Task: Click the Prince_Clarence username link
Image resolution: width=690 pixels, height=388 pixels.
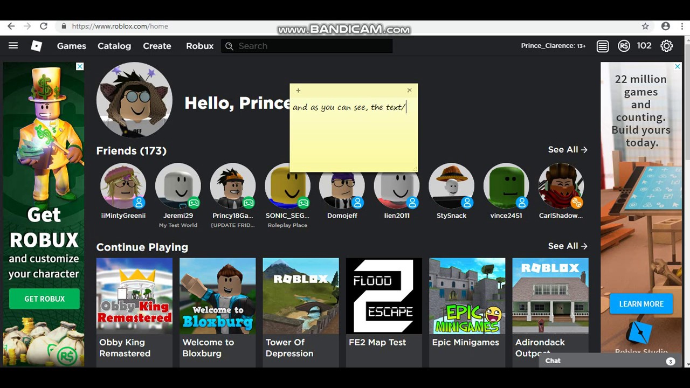Action: (x=554, y=46)
